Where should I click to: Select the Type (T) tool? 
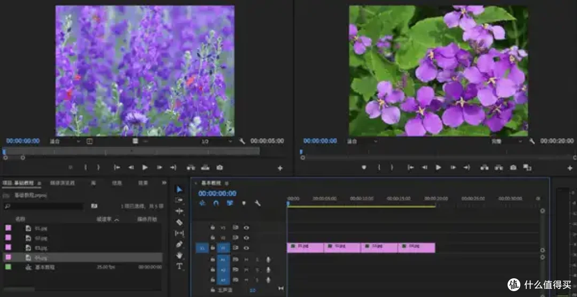click(x=179, y=266)
